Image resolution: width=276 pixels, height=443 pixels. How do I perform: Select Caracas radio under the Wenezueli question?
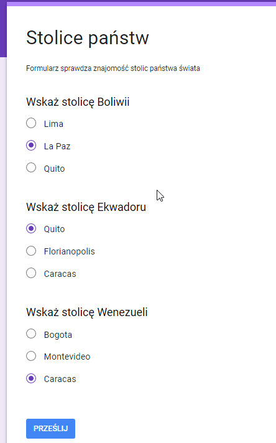click(x=31, y=378)
